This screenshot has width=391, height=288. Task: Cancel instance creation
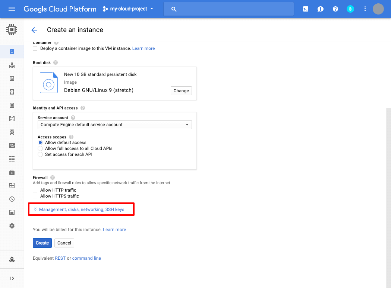coord(64,243)
